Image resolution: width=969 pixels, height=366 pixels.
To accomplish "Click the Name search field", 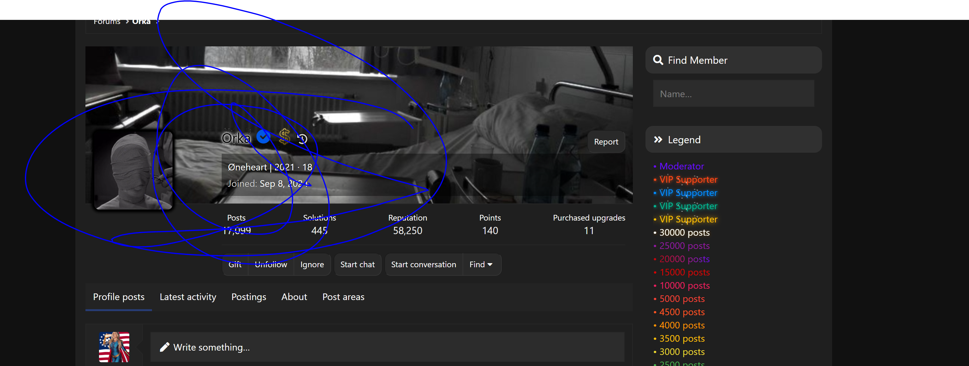I will (733, 94).
